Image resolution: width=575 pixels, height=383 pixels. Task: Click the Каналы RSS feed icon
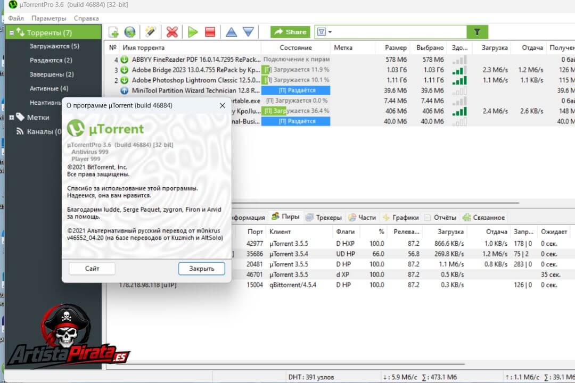[x=20, y=131]
